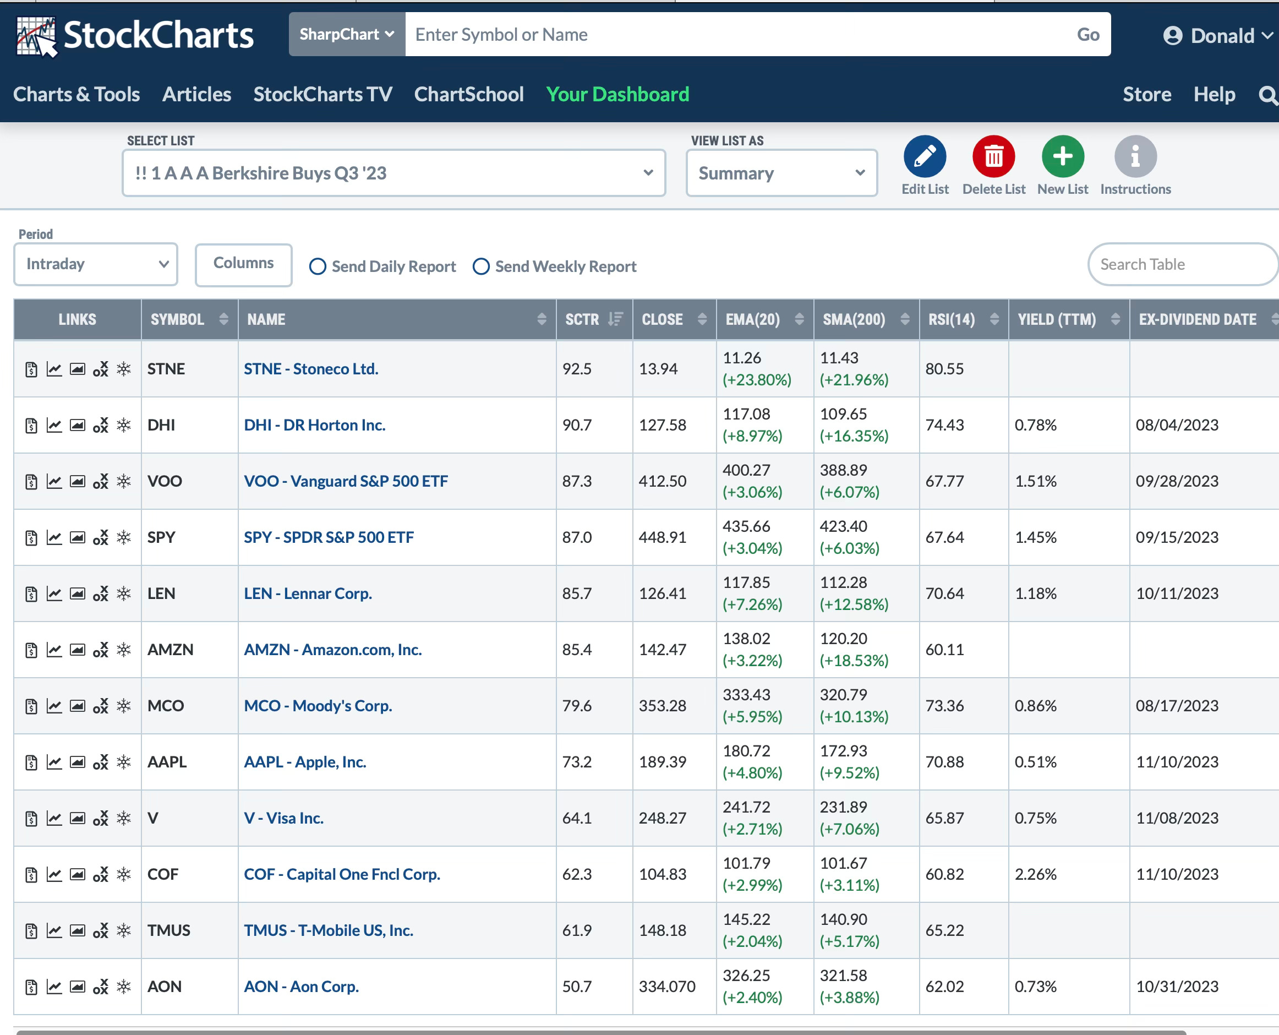Open the SharpChart line icon for LEN

point(54,594)
